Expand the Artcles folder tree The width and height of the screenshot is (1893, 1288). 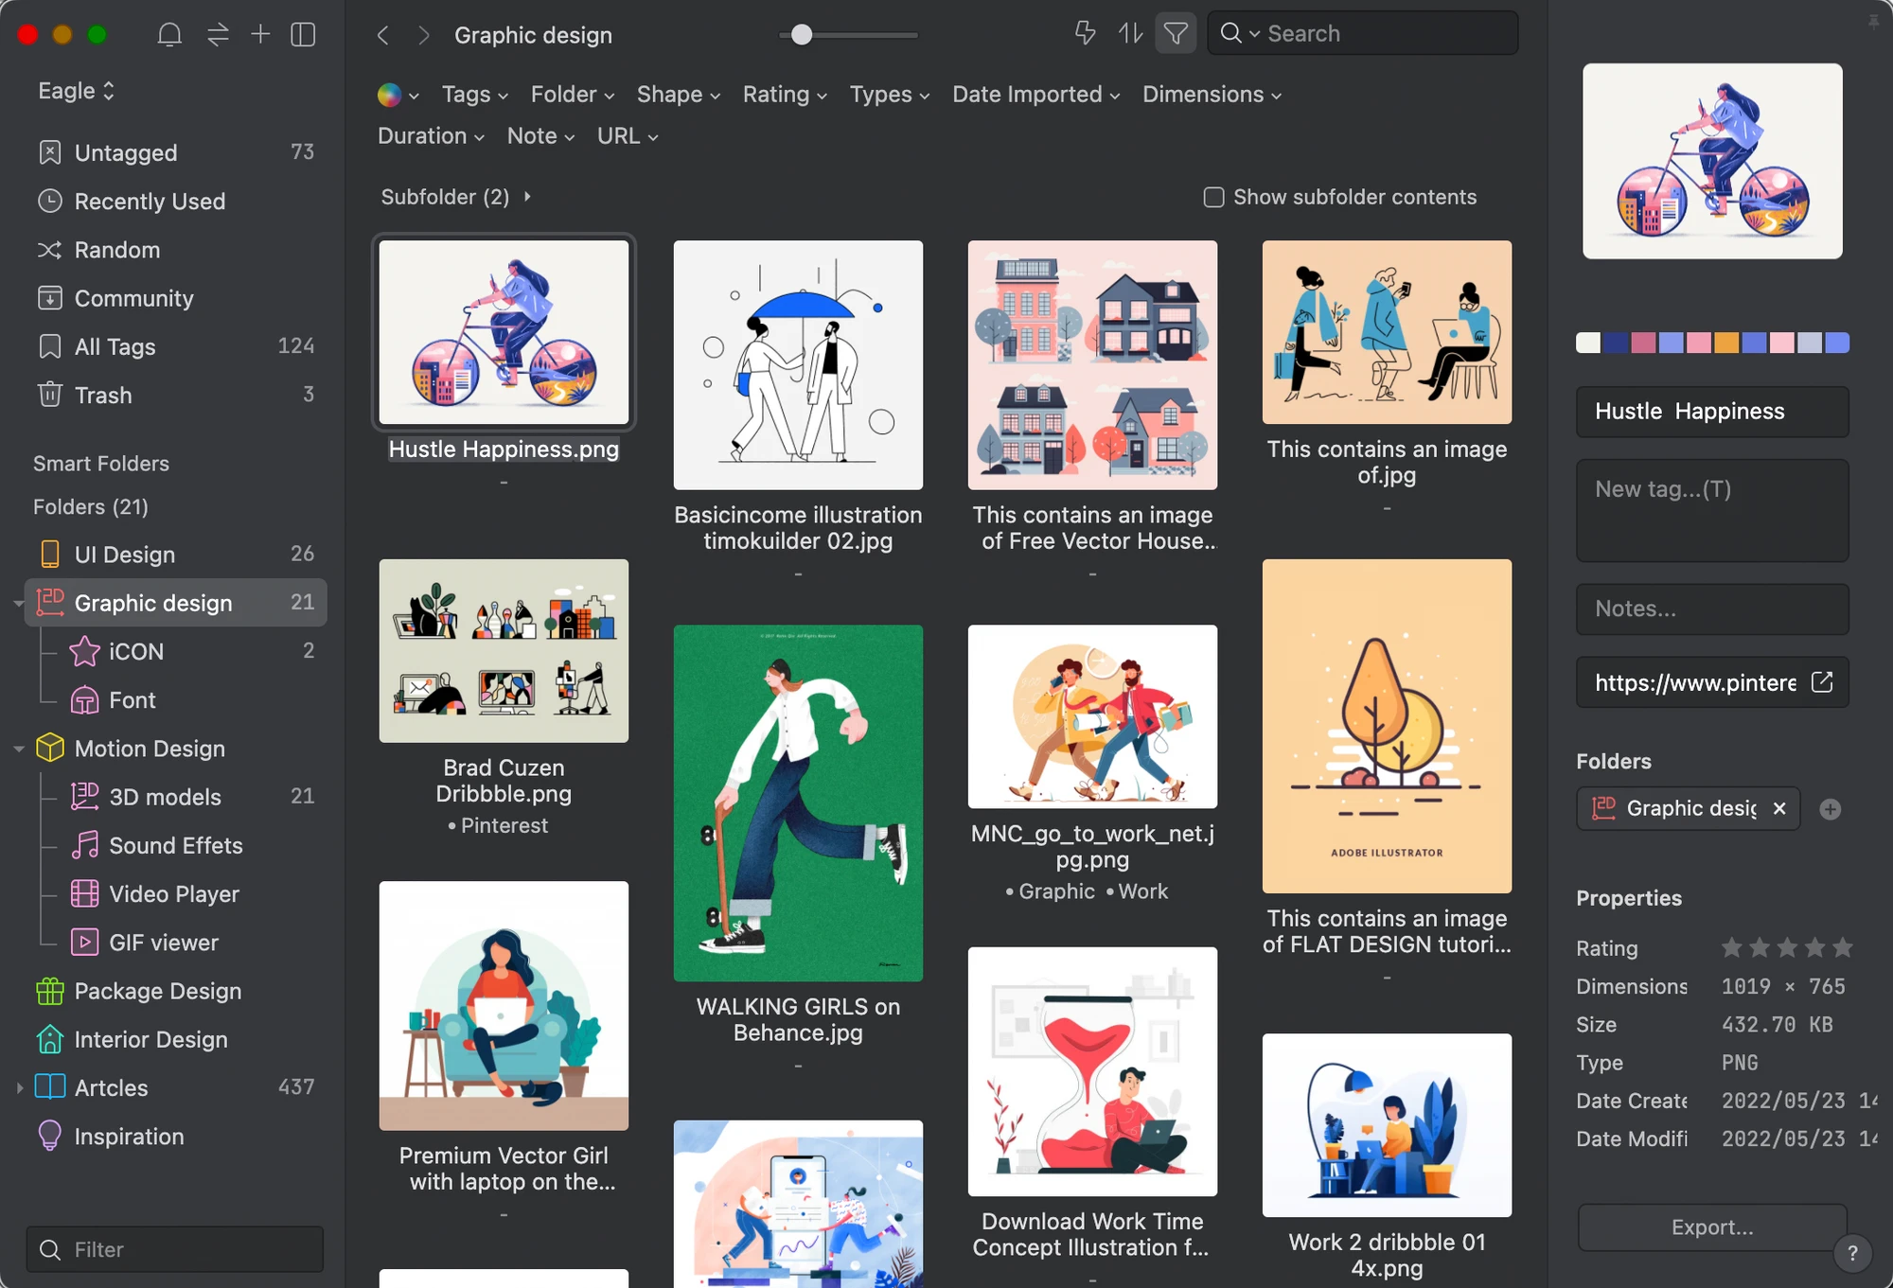19,1088
